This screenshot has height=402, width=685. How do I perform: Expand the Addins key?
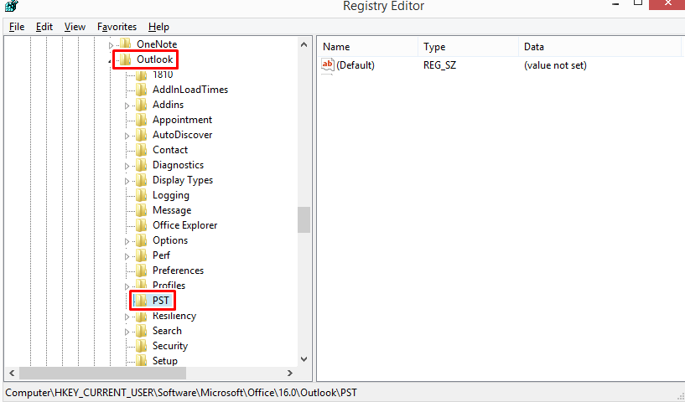pyautogui.click(x=127, y=106)
